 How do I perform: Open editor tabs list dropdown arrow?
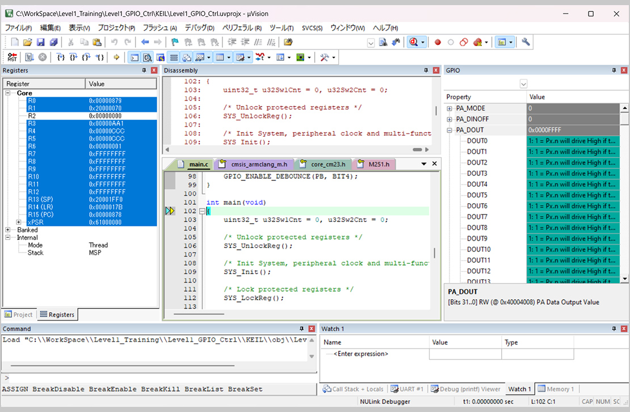423,164
